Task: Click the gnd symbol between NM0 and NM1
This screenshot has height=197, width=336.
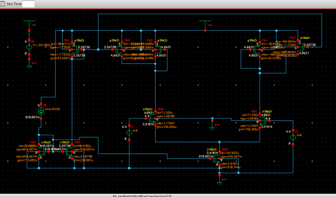Action: pos(212,127)
